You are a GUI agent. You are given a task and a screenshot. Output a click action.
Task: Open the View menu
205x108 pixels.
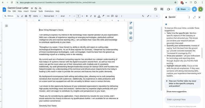coord(20,11)
